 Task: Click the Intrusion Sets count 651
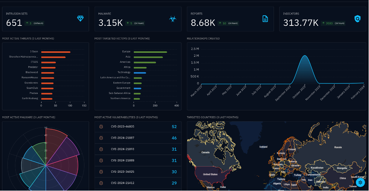(x=14, y=23)
